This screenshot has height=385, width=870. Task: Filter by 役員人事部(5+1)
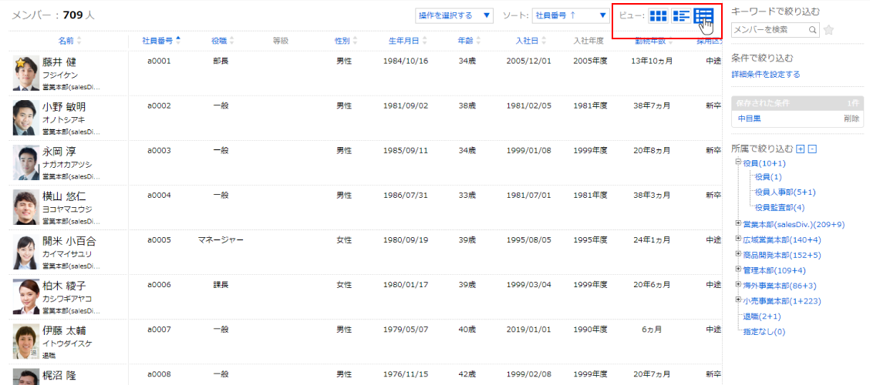click(785, 192)
